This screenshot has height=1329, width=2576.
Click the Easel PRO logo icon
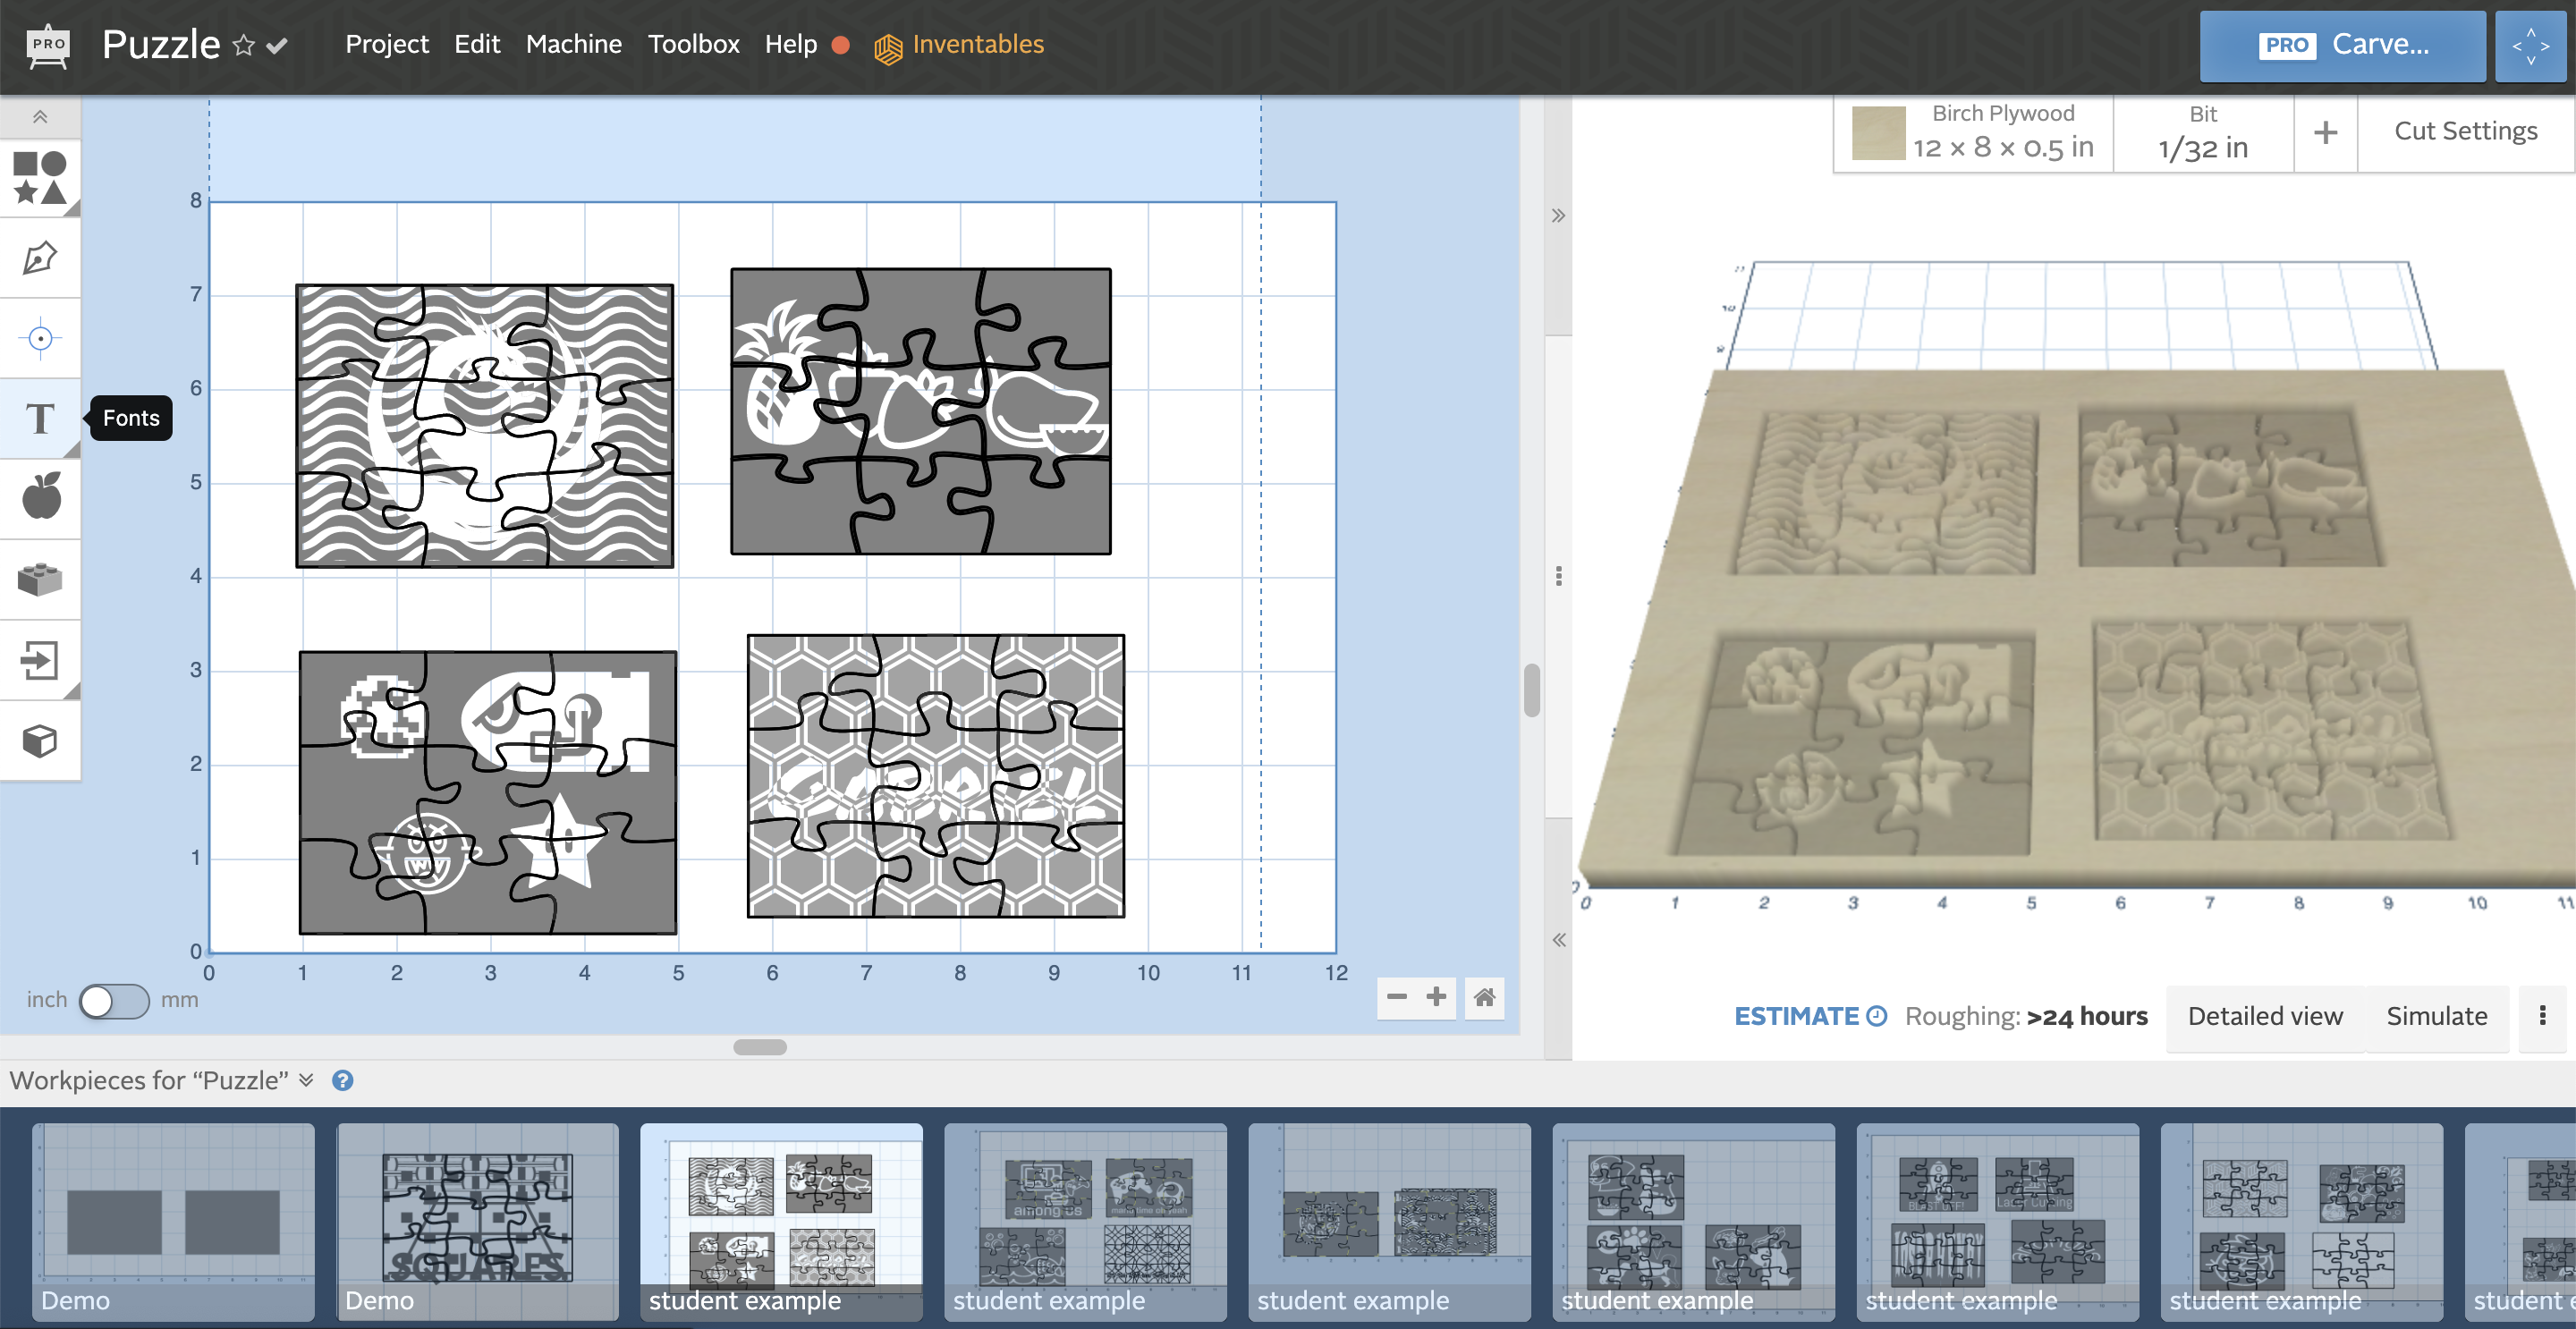pos(48,46)
